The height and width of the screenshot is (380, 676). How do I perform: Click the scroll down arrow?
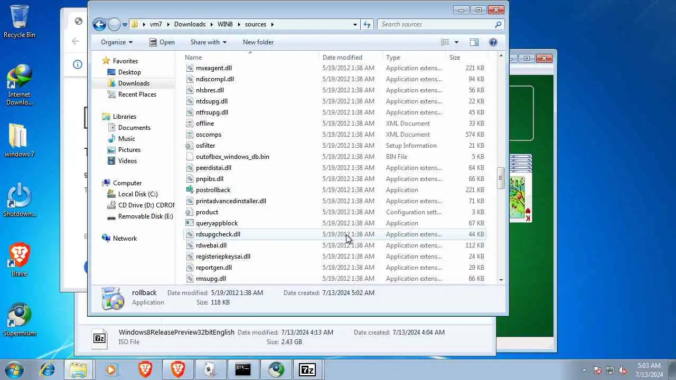(x=501, y=280)
